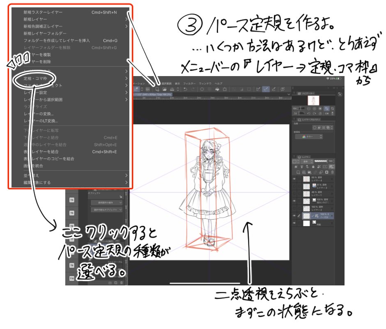
Task: Hide the selected perspective ruler layer
Action: (x=294, y=216)
